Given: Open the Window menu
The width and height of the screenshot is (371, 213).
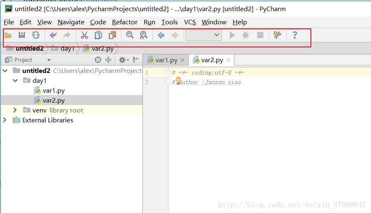Looking at the screenshot, I should 214,22.
